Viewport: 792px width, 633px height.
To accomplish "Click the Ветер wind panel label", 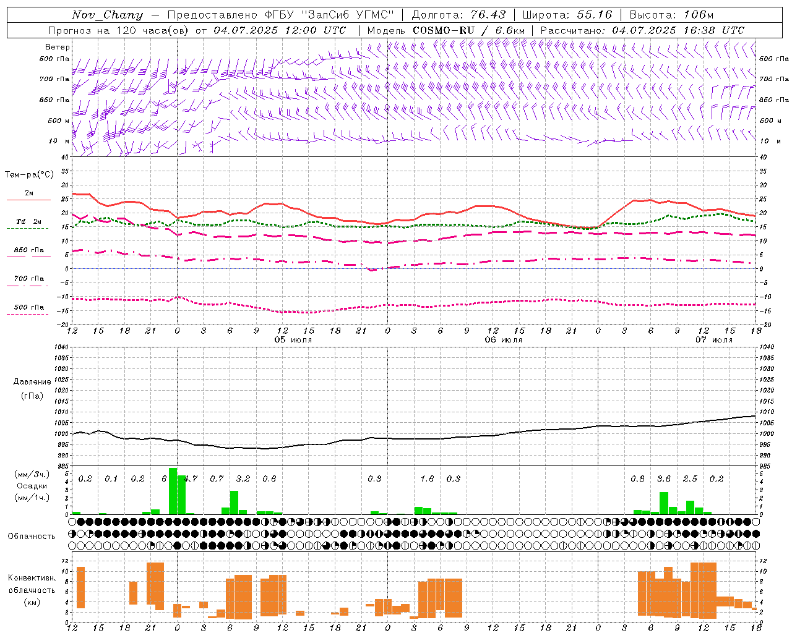I will pos(58,47).
